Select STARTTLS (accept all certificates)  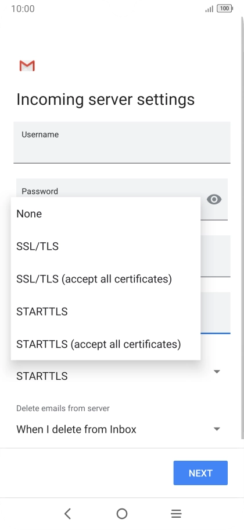106,344
